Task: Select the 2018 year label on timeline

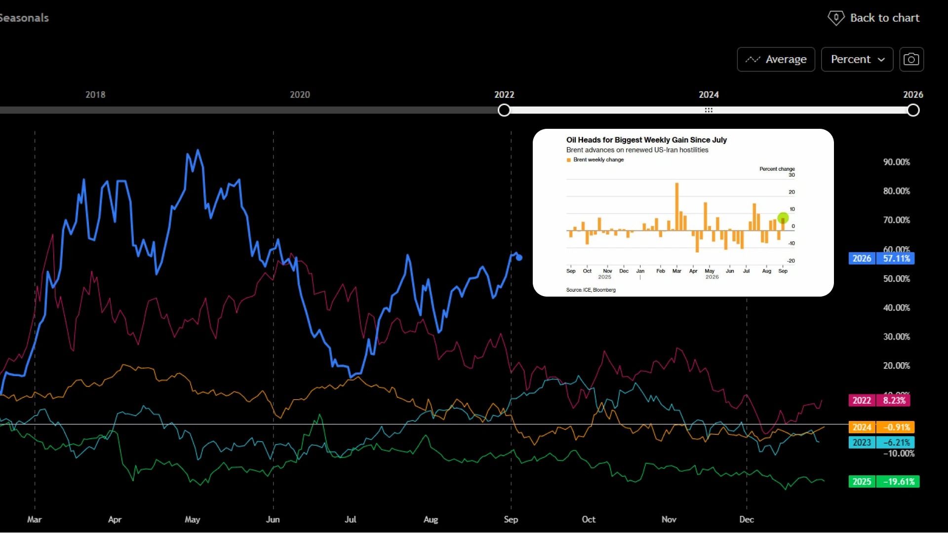Action: click(95, 95)
